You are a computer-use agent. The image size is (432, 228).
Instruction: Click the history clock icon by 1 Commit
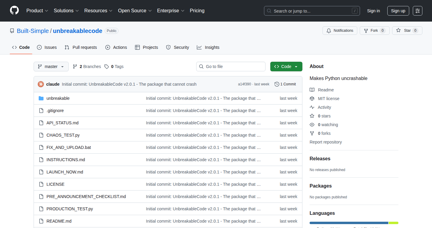coord(277,84)
